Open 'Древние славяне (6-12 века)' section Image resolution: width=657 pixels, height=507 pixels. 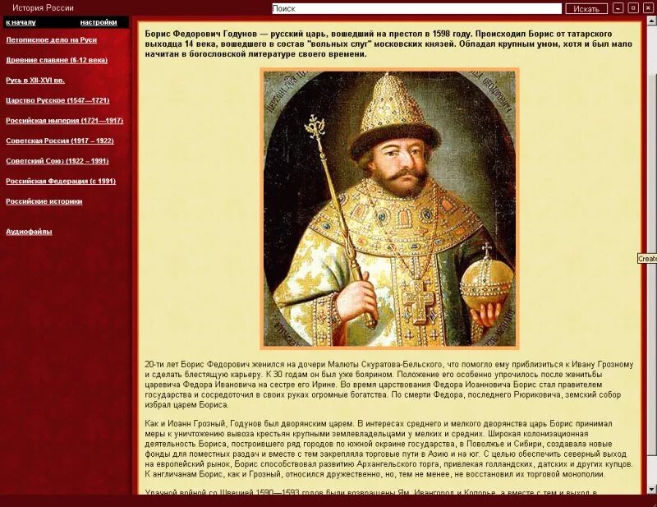point(57,60)
